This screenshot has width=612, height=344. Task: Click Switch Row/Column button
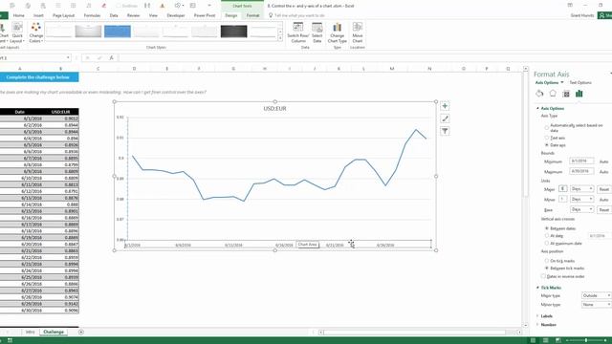[x=298, y=32]
